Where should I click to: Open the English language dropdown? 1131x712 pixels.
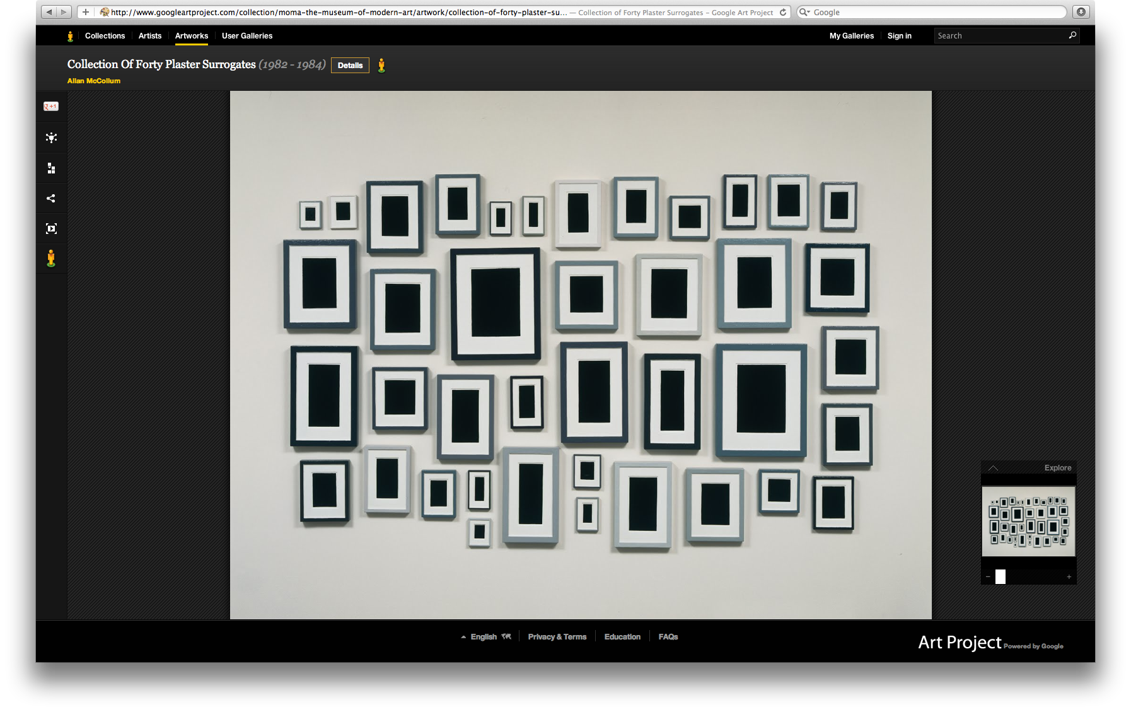(x=484, y=636)
